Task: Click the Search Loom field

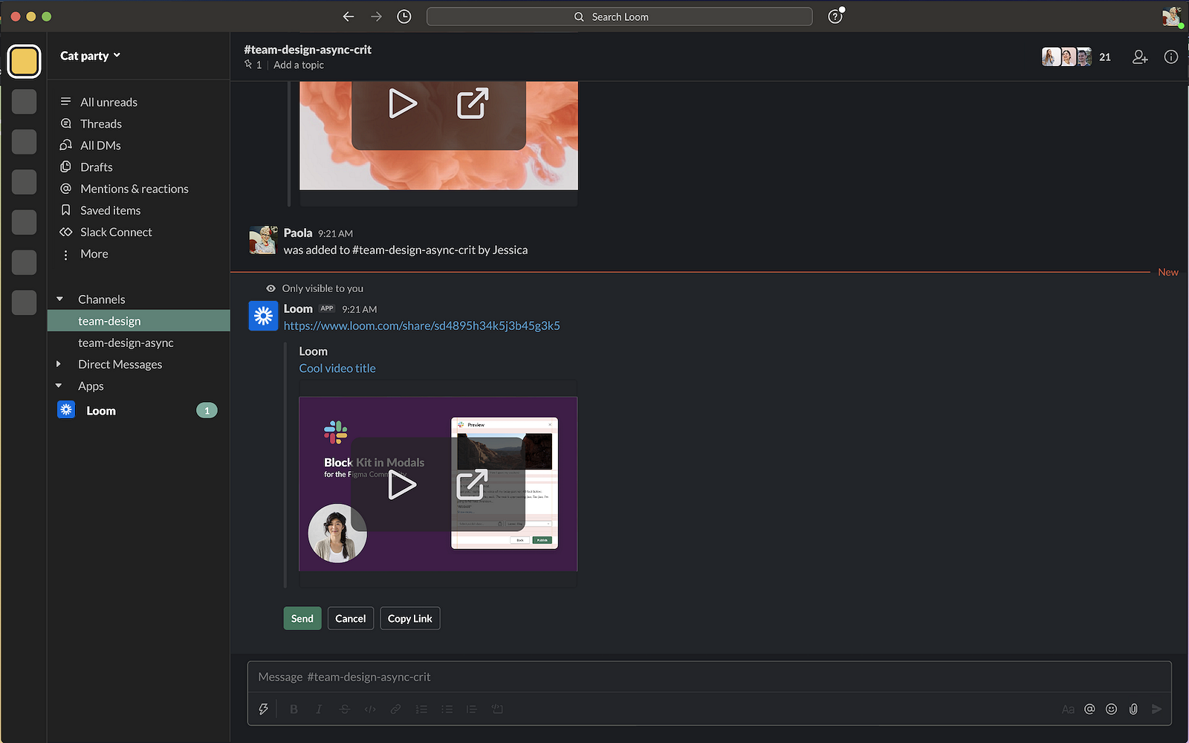Action: [619, 16]
